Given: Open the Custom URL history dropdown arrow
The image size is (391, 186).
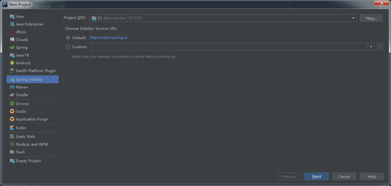Looking at the screenshot, I should coord(371,47).
